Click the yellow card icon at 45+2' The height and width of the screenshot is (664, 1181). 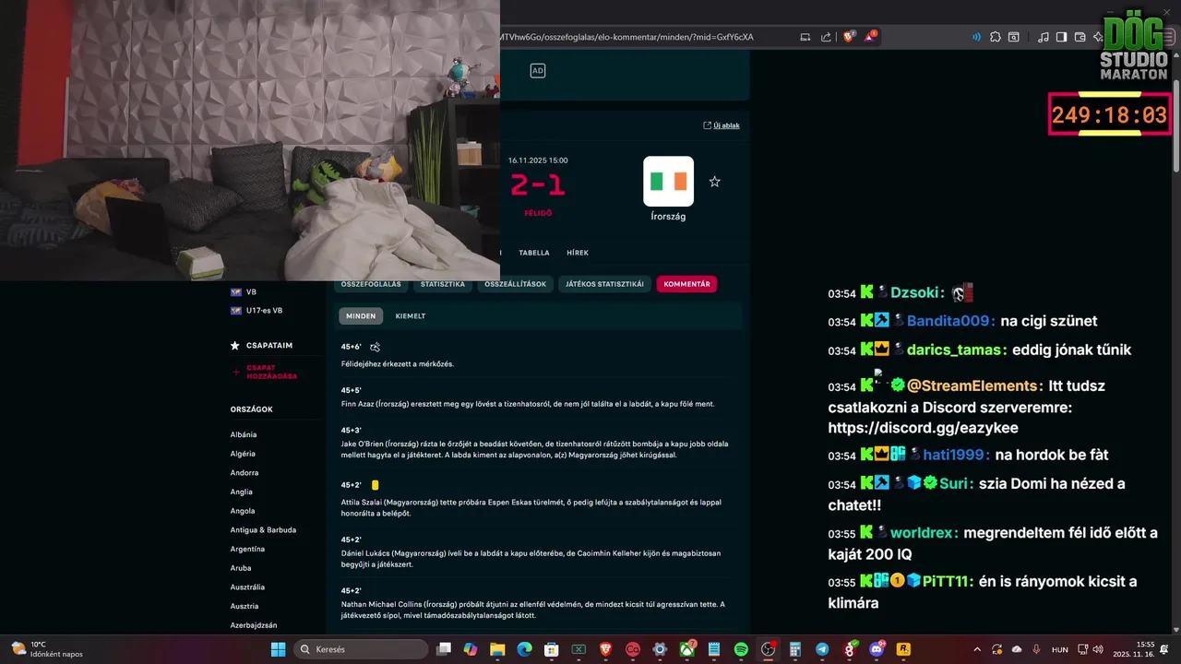[376, 484]
